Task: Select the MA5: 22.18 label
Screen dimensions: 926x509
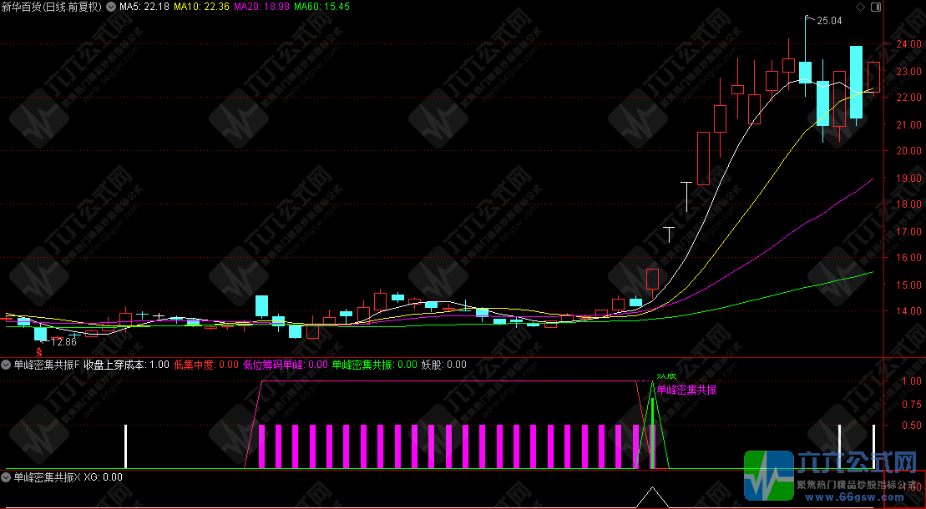Action: point(144,7)
